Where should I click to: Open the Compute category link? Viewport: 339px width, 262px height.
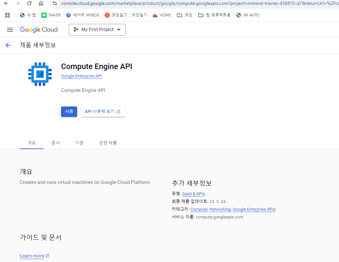coord(199,209)
